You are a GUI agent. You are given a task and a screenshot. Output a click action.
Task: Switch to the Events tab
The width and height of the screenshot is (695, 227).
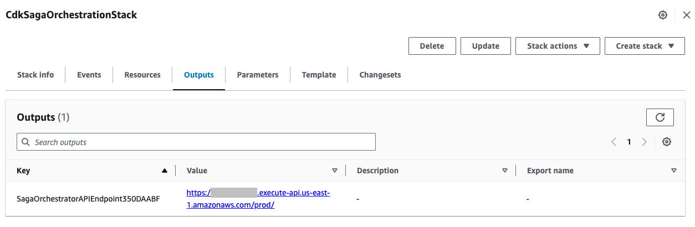tap(89, 75)
